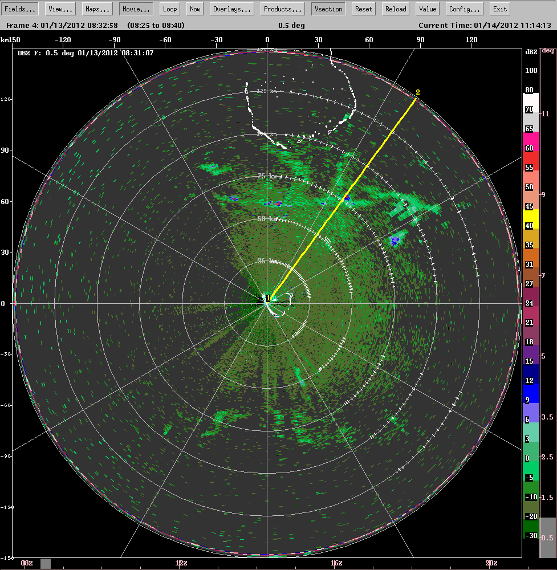Open the Movie... controls panel
Screen dimensions: 557x570
[x=135, y=9]
